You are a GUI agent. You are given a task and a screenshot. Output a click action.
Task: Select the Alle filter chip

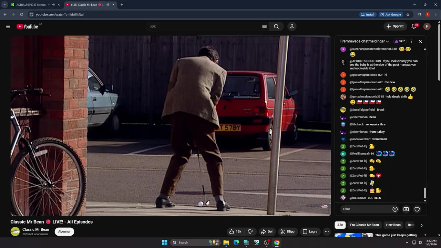click(340, 225)
